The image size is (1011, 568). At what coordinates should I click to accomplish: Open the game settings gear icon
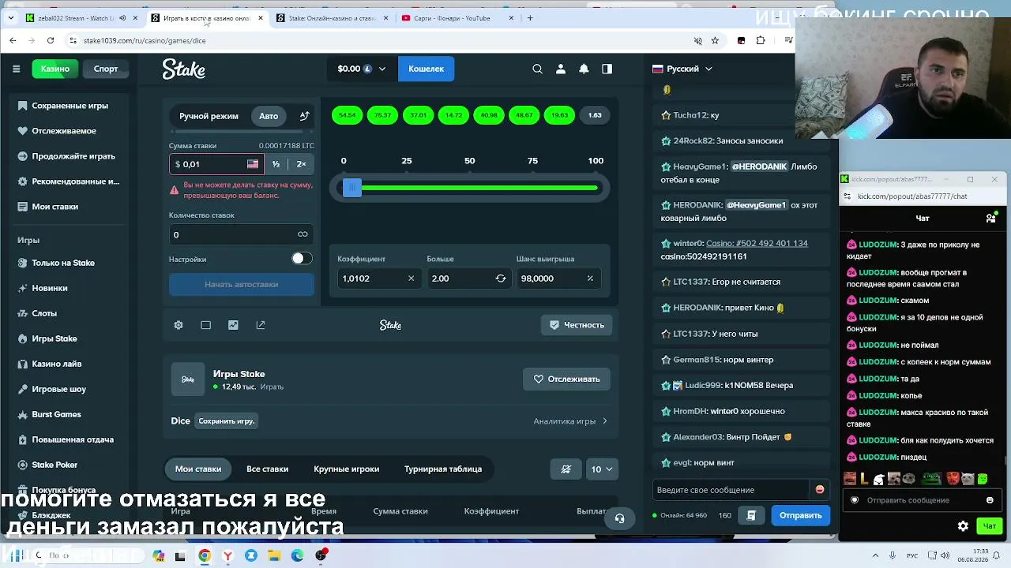[x=179, y=325]
